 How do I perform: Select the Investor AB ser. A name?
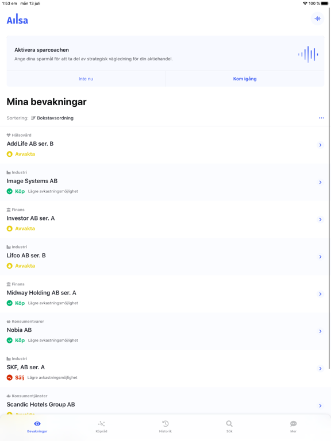(30, 218)
